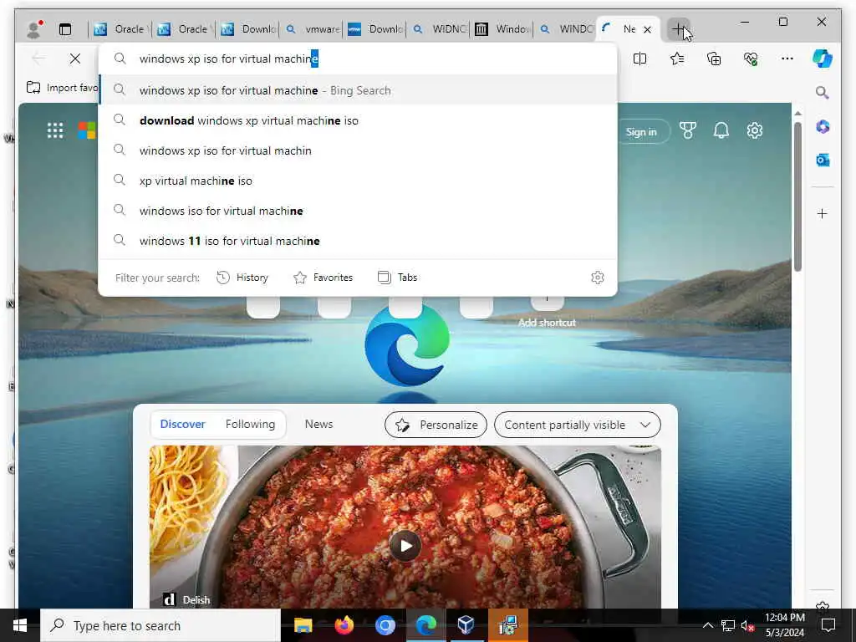Image resolution: width=856 pixels, height=642 pixels.
Task: Open Microsoft 365 sidebar app
Action: 823,127
